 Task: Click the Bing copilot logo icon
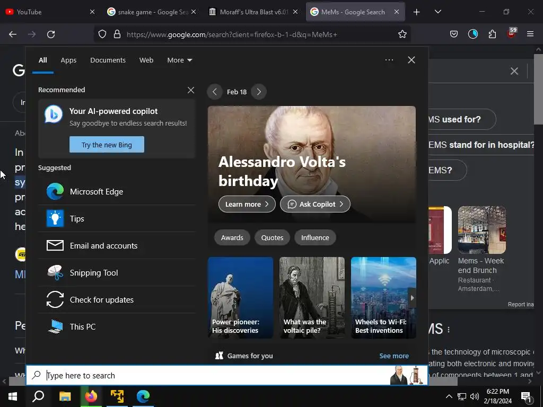point(54,114)
